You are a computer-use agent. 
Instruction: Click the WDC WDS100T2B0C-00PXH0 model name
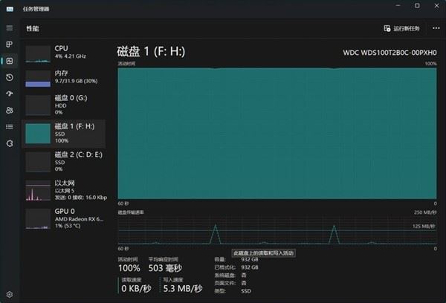[x=390, y=53]
